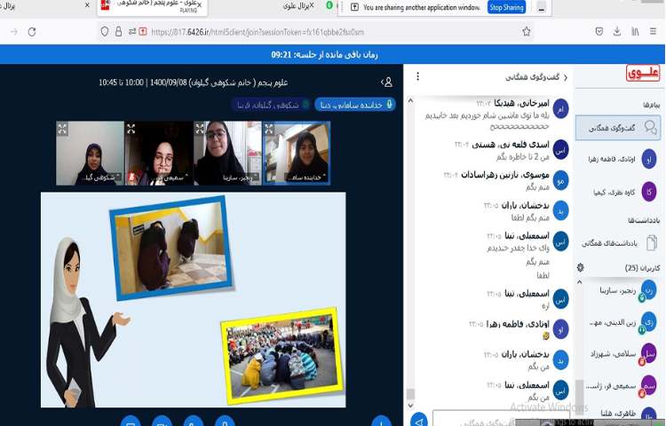Open the tracking protection shield icon
The height and width of the screenshot is (426, 666).
[105, 32]
